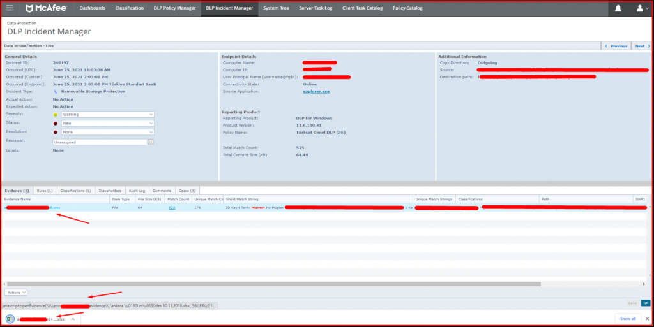Click the SHA1 column header
This screenshot has height=327, width=654.
pos(640,200)
